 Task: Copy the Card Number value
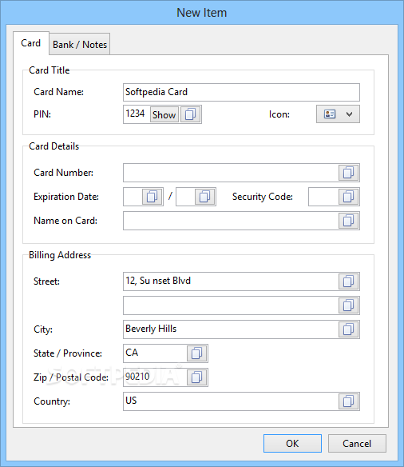tap(348, 173)
